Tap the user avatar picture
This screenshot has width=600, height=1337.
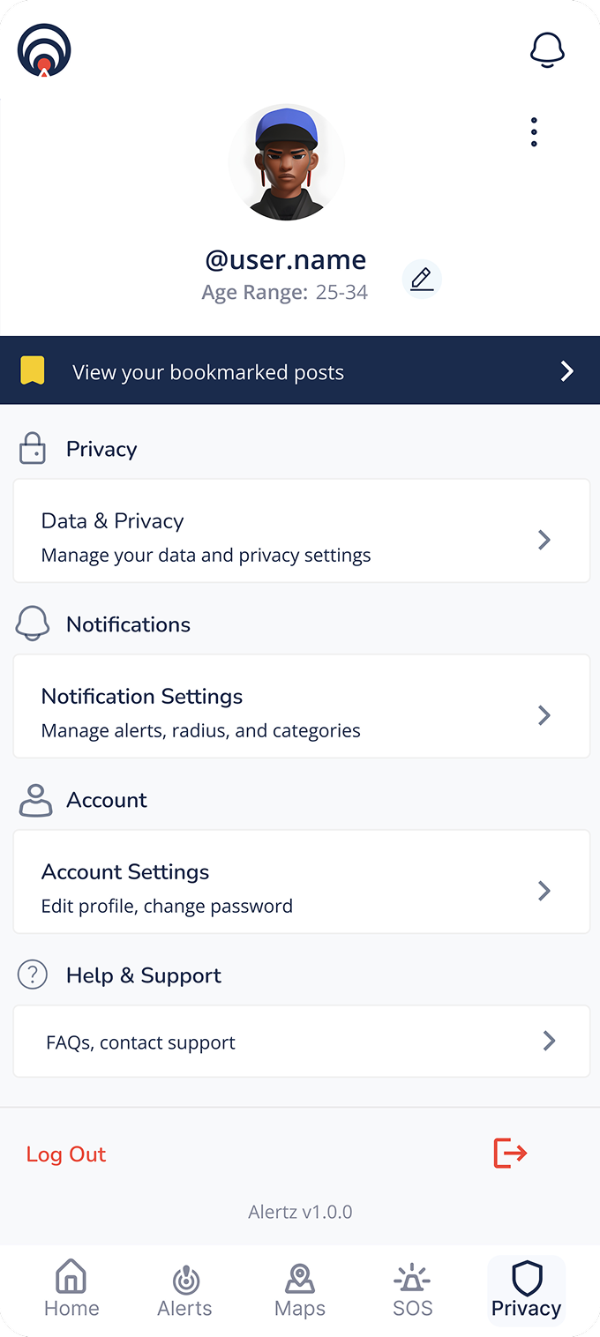(286, 163)
